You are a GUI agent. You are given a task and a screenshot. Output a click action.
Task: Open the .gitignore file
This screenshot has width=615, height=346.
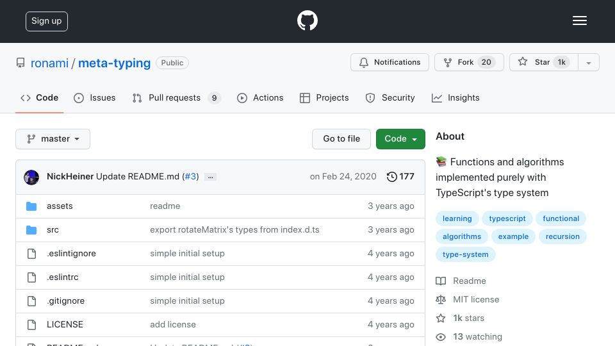click(65, 301)
